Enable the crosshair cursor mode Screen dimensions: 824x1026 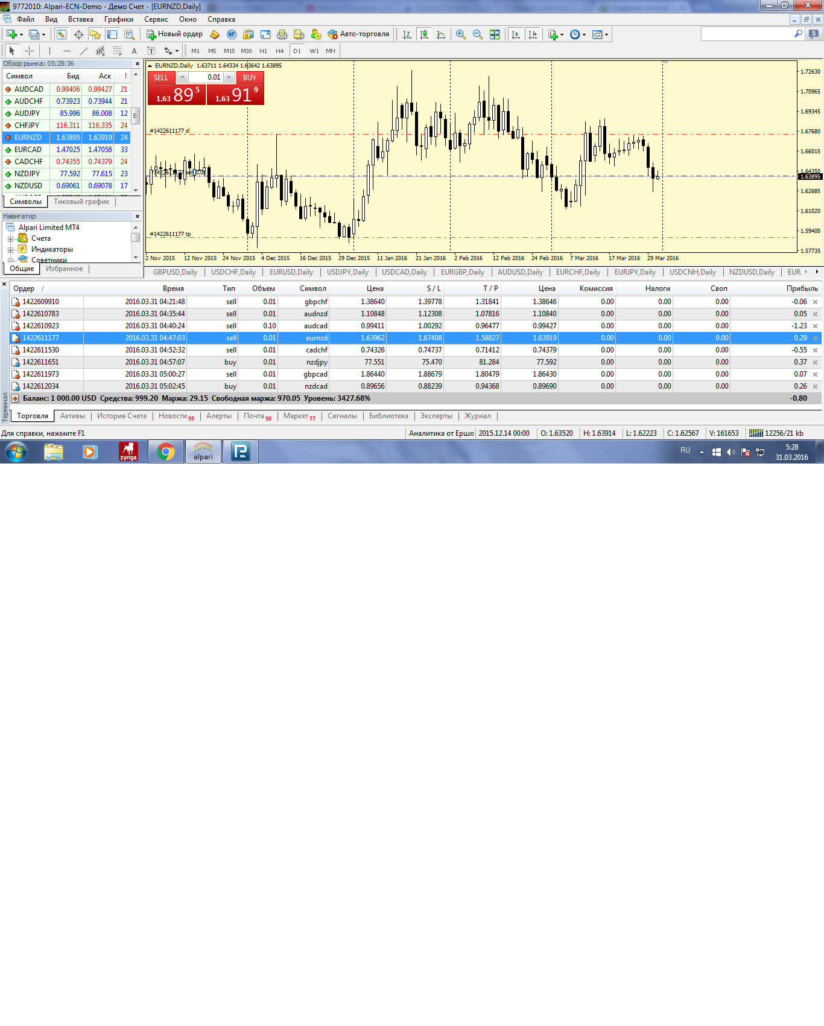point(29,51)
